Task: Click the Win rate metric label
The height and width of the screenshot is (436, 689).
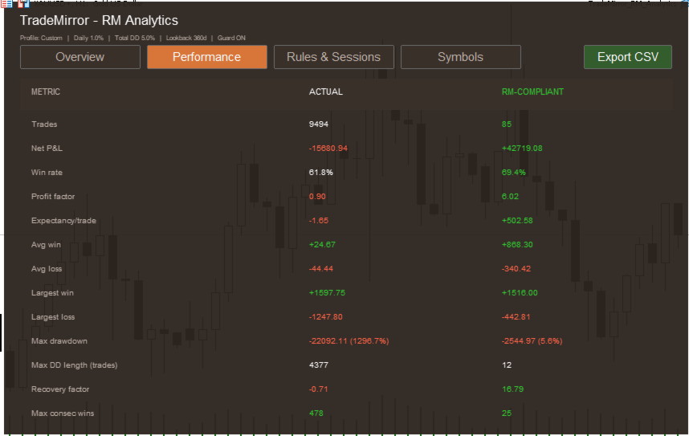Action: (47, 173)
